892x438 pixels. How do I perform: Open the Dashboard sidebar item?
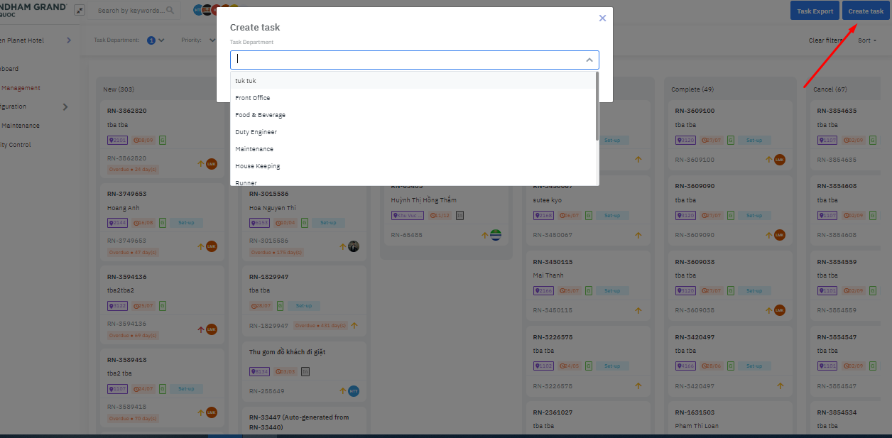(10, 69)
